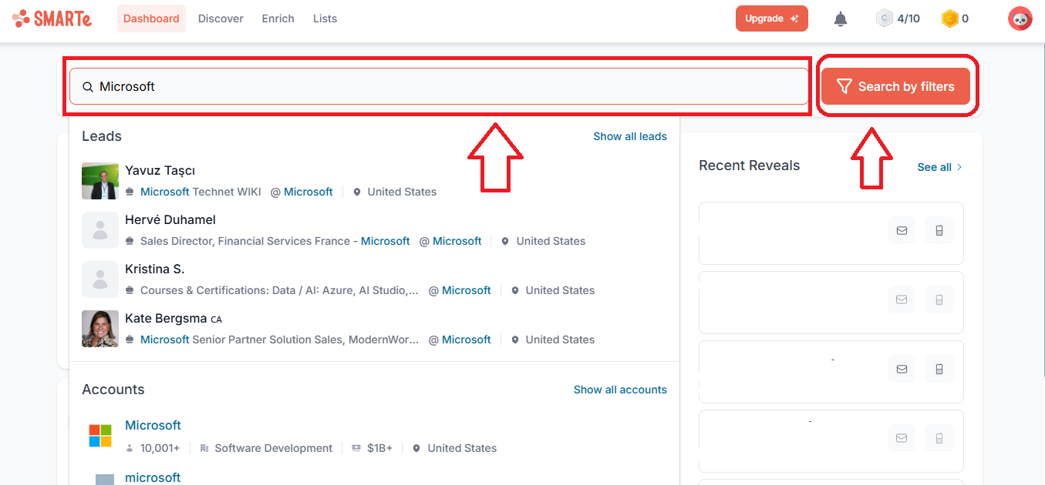Click Software Development industry text
Image resolution: width=1045 pixels, height=485 pixels.
[273, 448]
